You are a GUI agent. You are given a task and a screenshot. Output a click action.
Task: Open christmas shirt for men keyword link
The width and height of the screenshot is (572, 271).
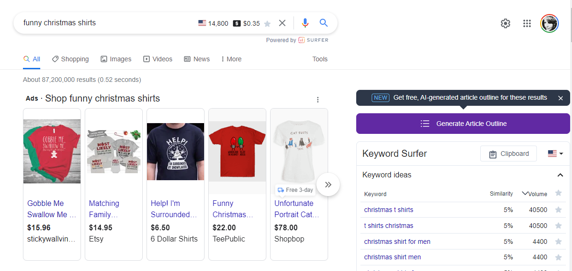click(397, 242)
